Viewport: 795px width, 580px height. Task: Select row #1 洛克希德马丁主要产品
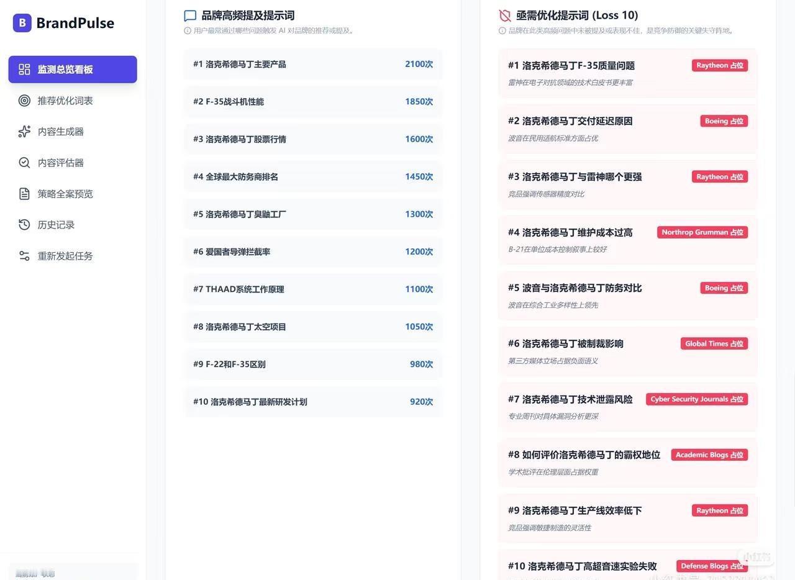click(313, 64)
